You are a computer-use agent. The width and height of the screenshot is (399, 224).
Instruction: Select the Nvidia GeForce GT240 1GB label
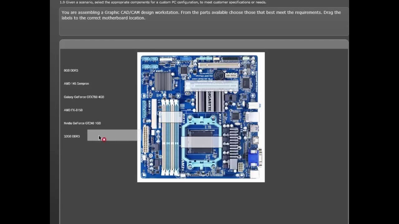(82, 123)
